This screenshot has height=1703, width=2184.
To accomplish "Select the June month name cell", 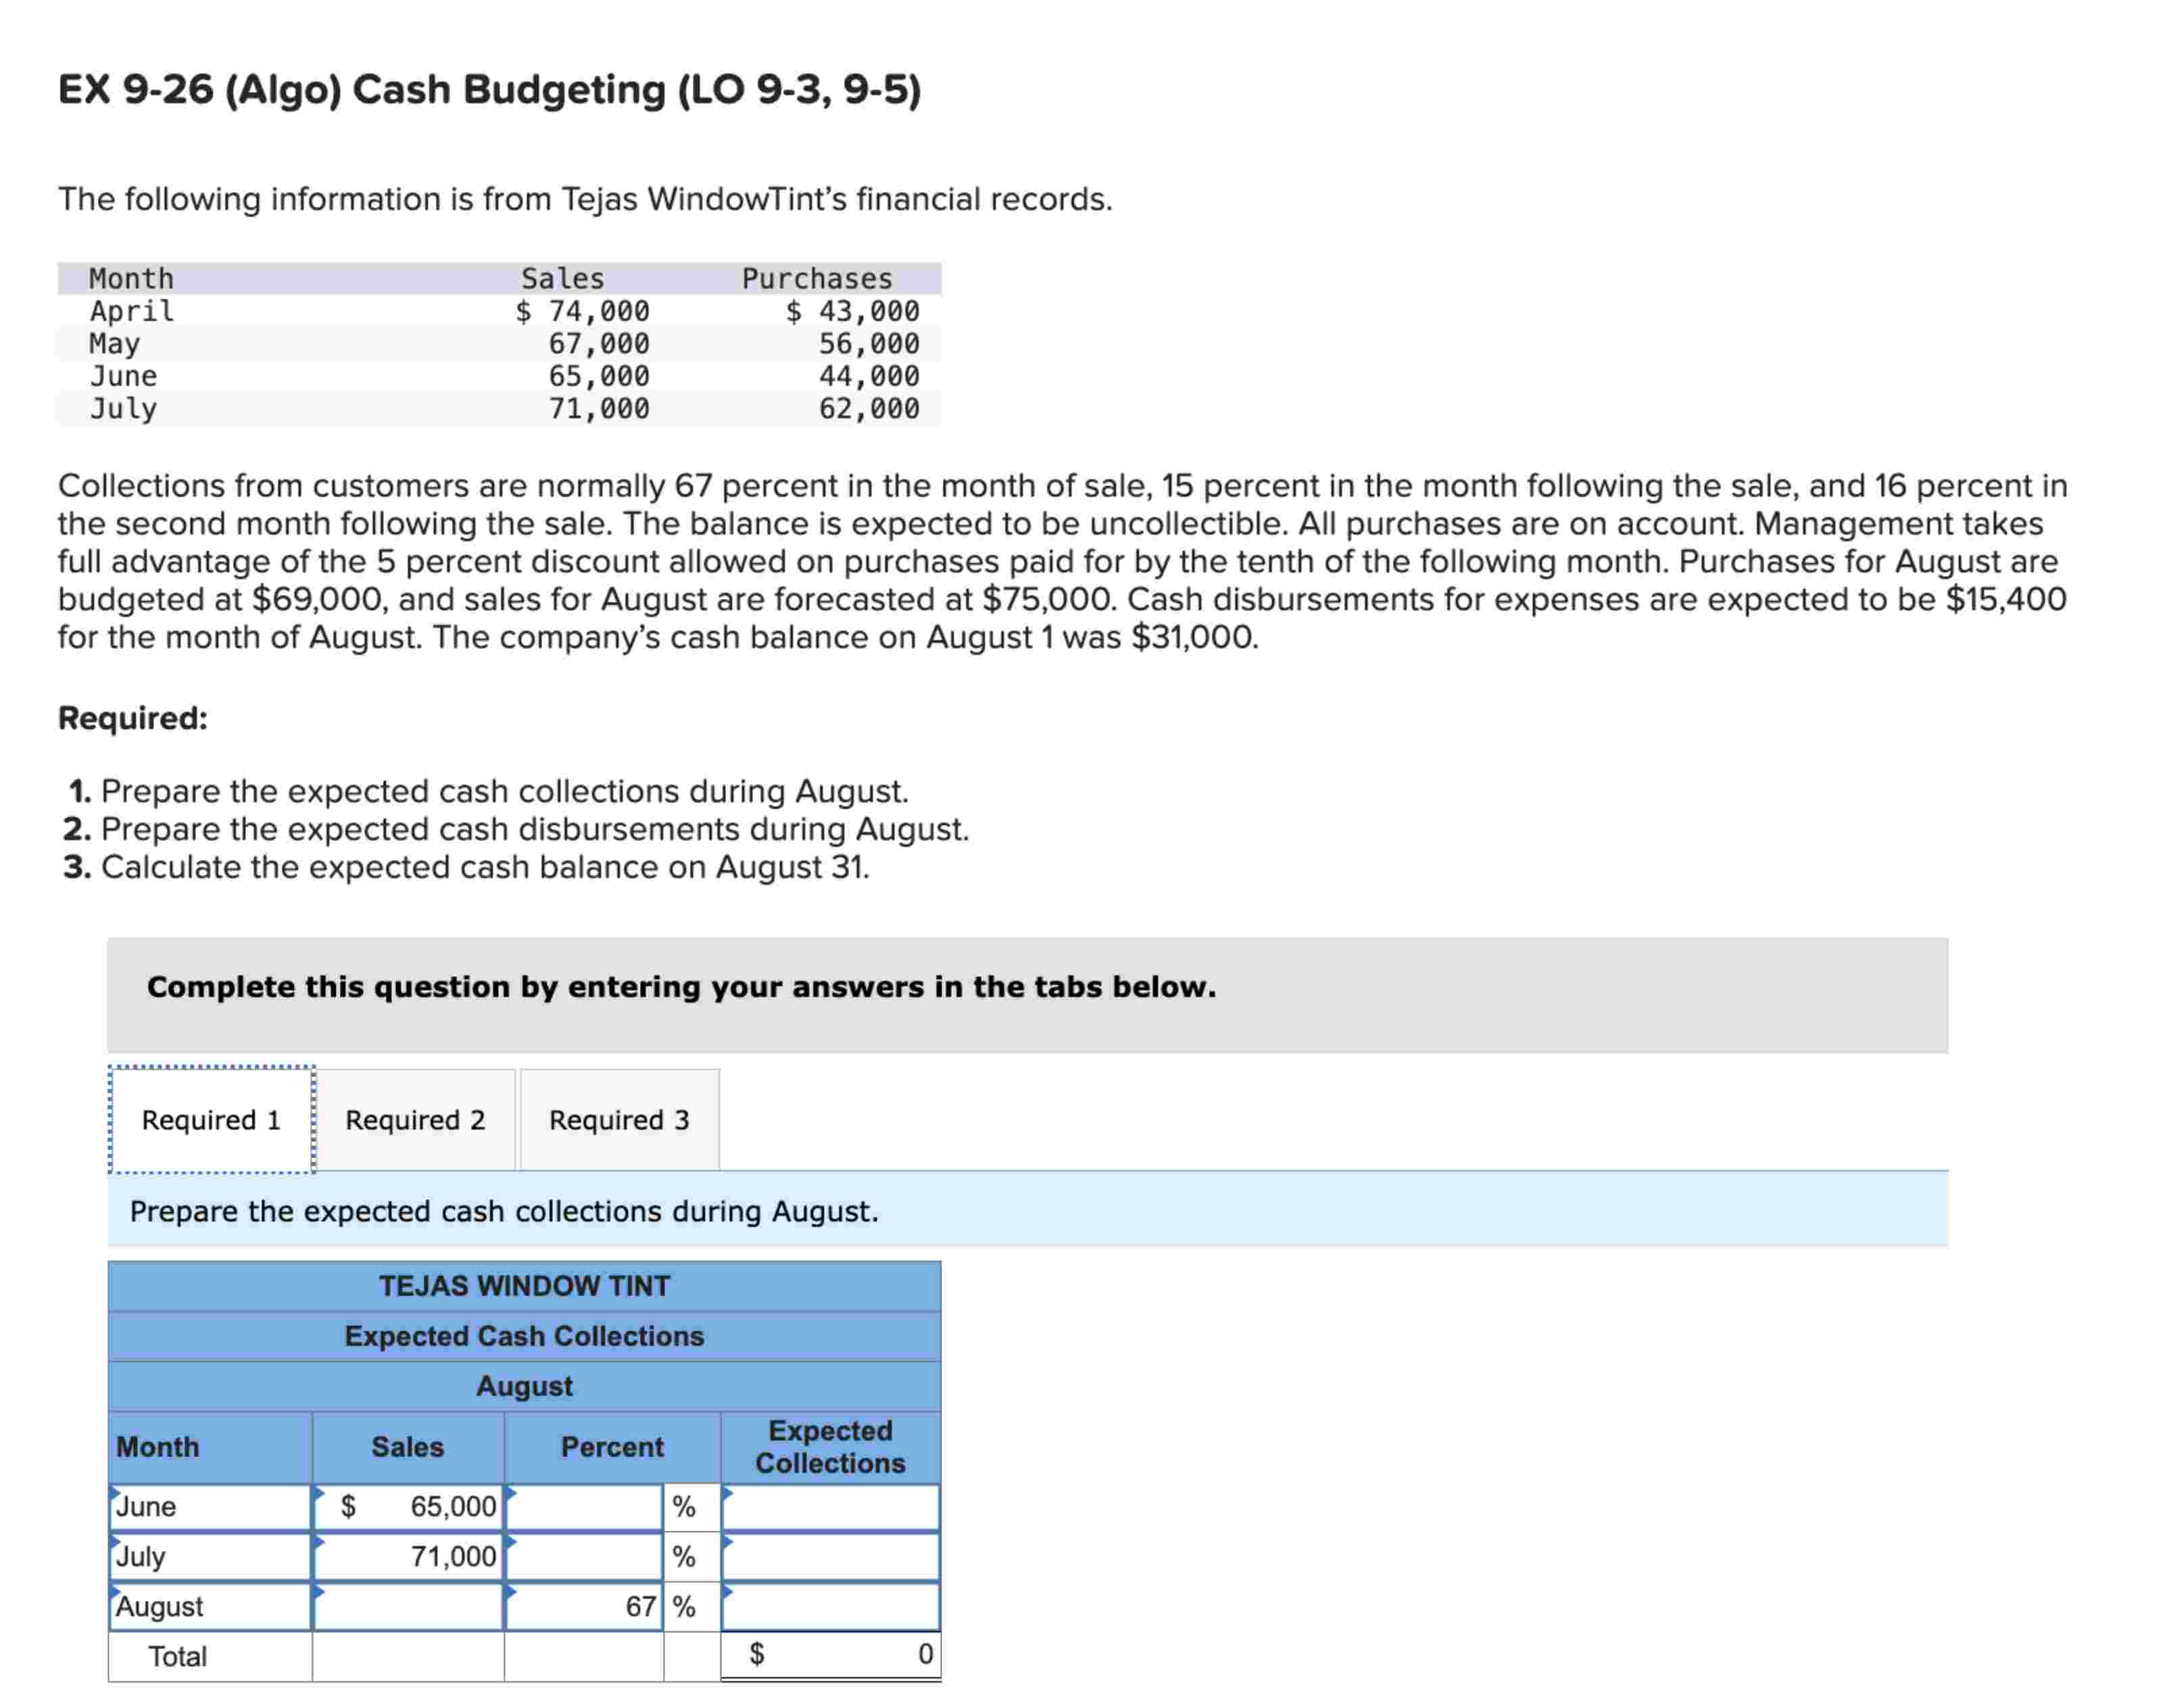I will (x=210, y=1507).
